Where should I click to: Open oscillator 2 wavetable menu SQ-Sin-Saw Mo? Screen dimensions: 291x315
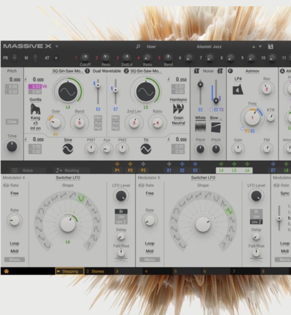pyautogui.click(x=146, y=71)
